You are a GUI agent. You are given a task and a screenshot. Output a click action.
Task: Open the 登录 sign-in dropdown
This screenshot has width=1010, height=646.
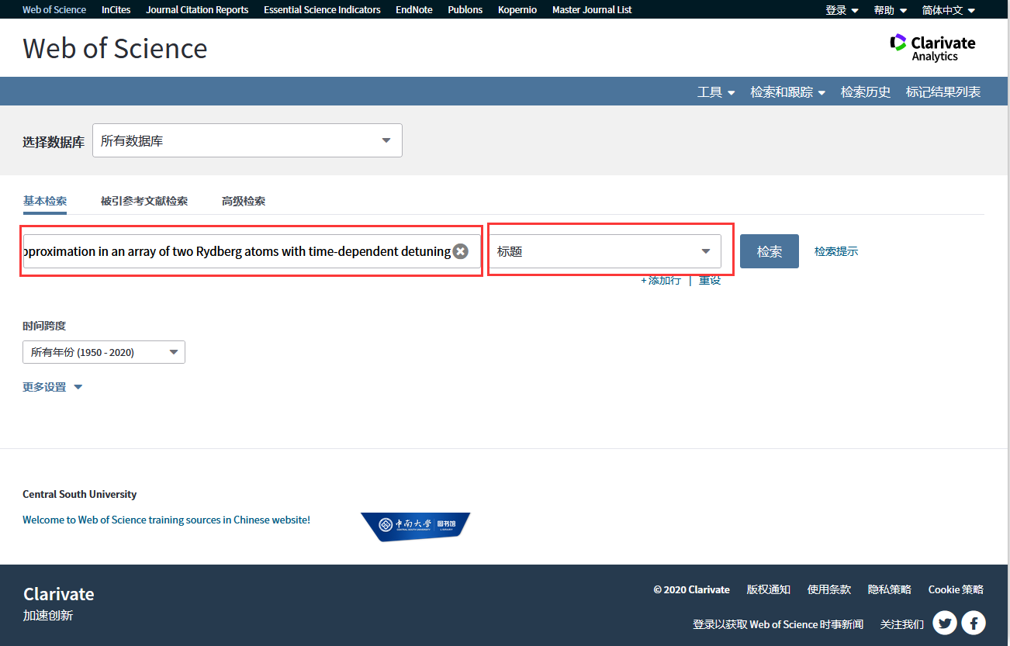[842, 10]
